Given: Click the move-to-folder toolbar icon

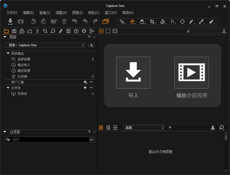Looking at the screenshot, I should pyautogui.click(x=54, y=22).
